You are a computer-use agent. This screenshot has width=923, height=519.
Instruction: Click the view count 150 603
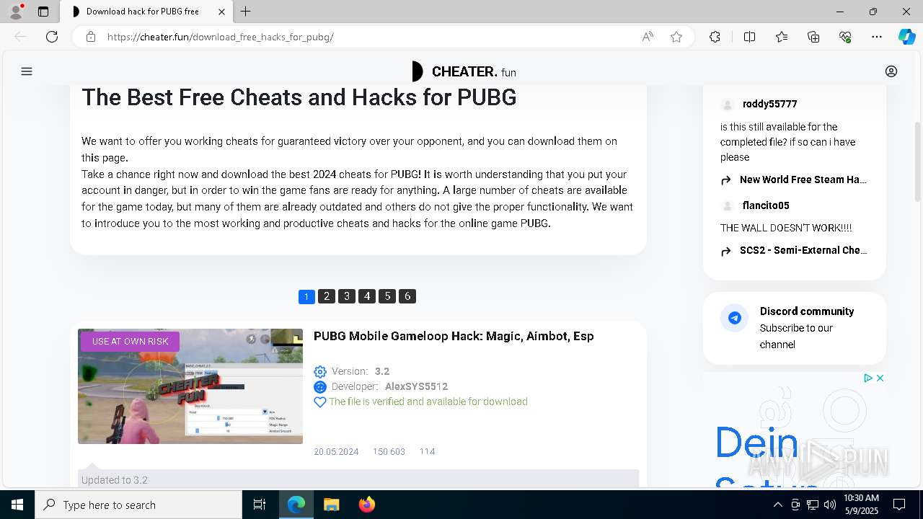coord(389,452)
